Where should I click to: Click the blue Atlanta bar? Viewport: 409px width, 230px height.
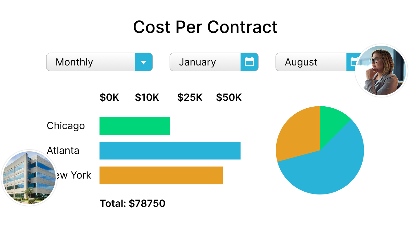pos(170,151)
